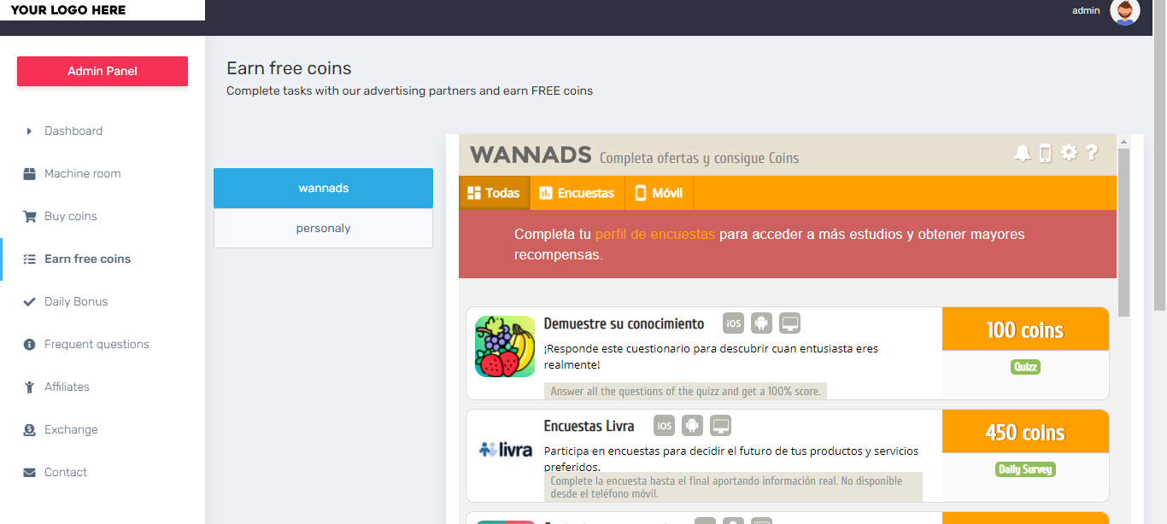
Task: Open the Exchange page
Action: [71, 429]
